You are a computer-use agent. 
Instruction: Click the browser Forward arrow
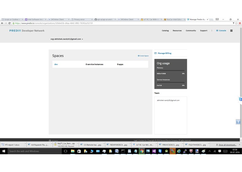[x=6, y=23]
